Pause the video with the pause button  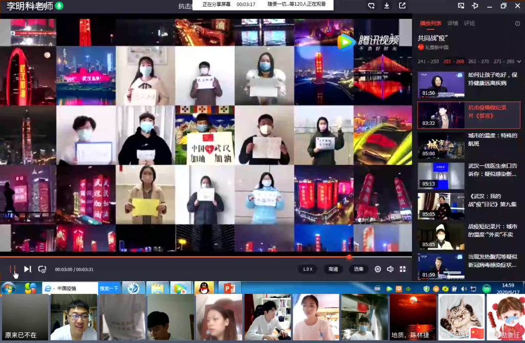coord(13,269)
